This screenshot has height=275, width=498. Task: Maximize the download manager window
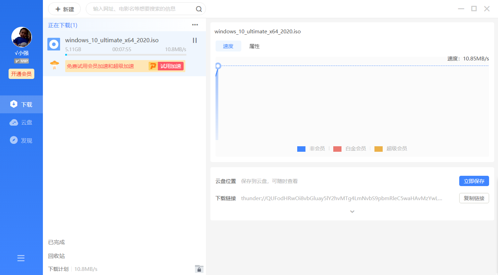(x=474, y=9)
